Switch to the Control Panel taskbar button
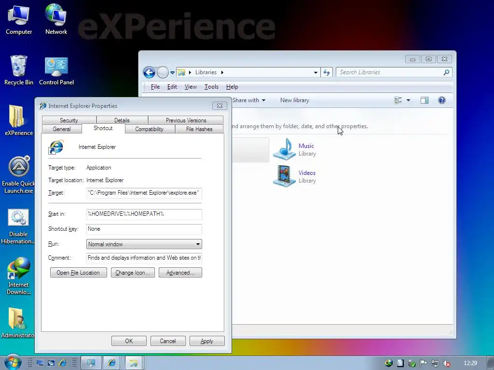This screenshot has width=494, height=370. point(91,363)
